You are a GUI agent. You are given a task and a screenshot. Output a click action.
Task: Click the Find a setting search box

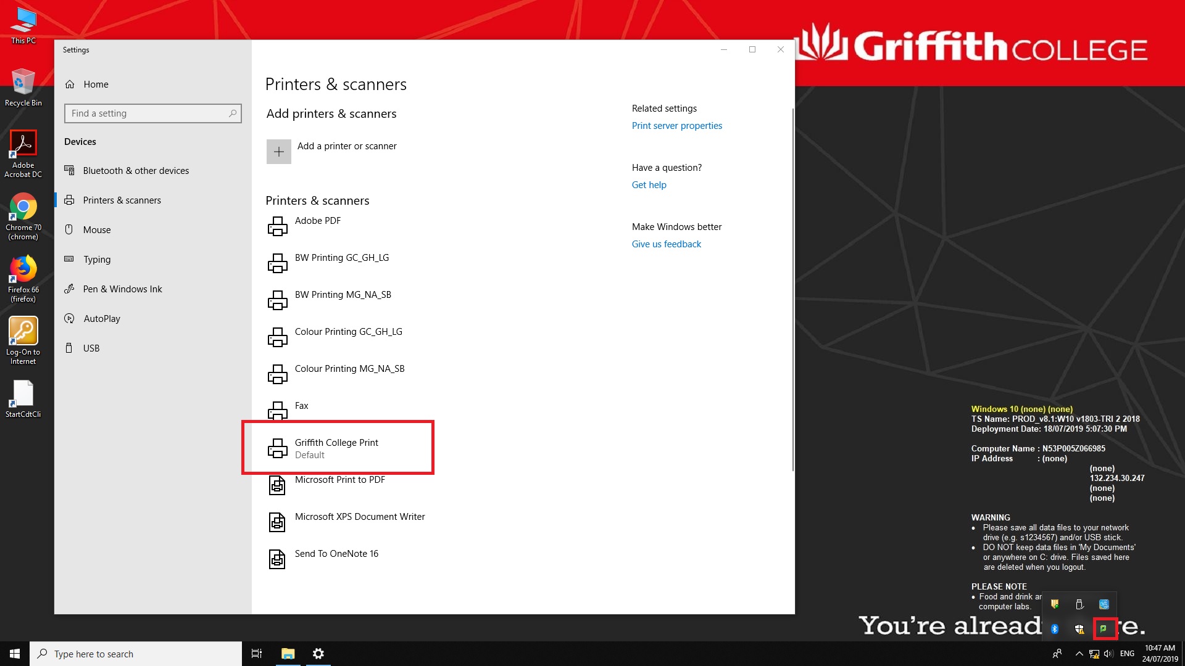pos(148,113)
